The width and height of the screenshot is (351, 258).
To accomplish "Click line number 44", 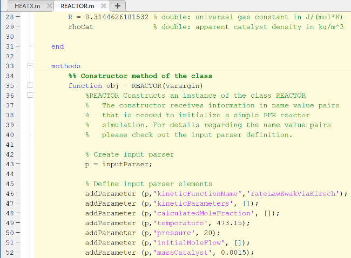I will tap(10, 174).
